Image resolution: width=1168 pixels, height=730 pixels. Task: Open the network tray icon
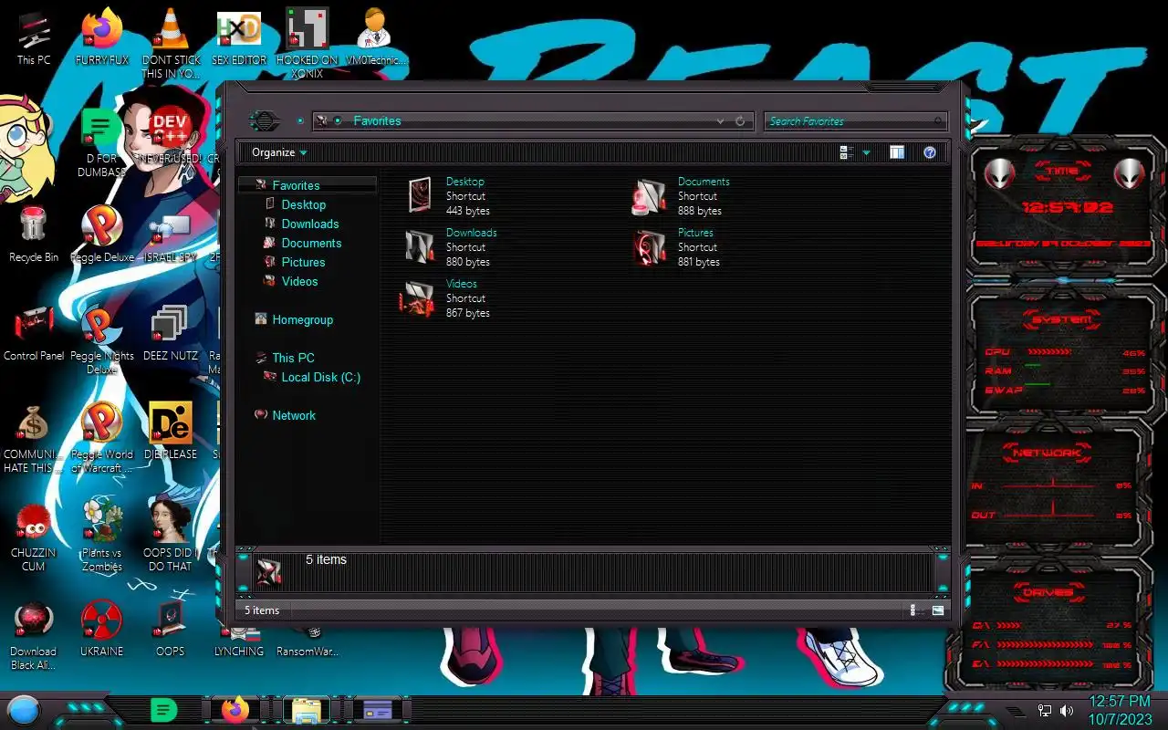(x=1045, y=710)
